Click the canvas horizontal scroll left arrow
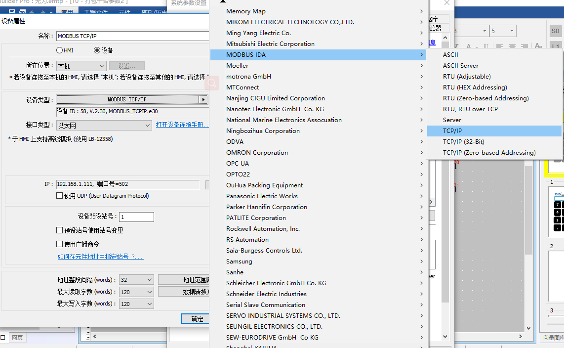 tap(95, 337)
